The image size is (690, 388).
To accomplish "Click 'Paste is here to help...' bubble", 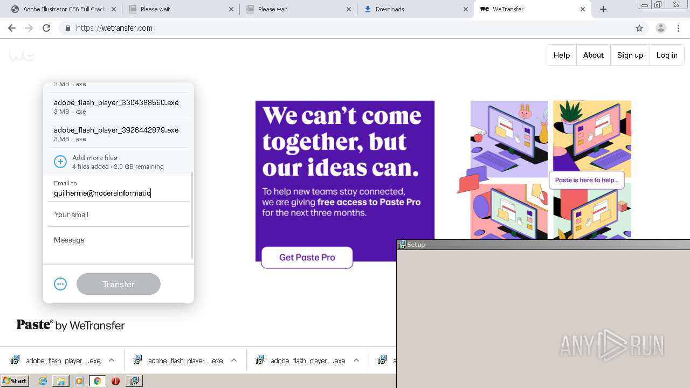I will (586, 180).
